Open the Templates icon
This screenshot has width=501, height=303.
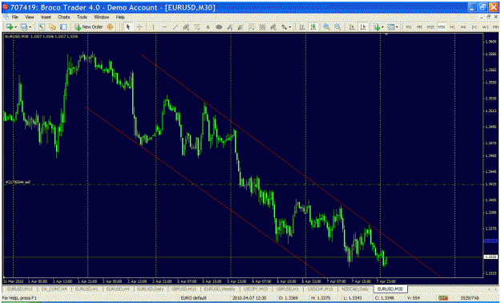(391, 27)
